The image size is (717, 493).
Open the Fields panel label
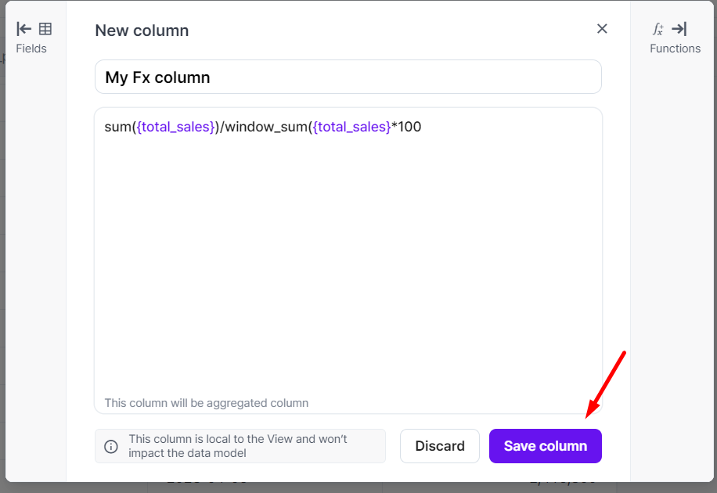coord(31,49)
